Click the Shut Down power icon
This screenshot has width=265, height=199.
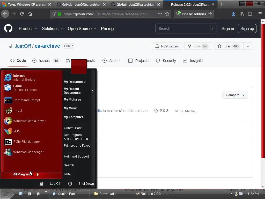click(70, 184)
